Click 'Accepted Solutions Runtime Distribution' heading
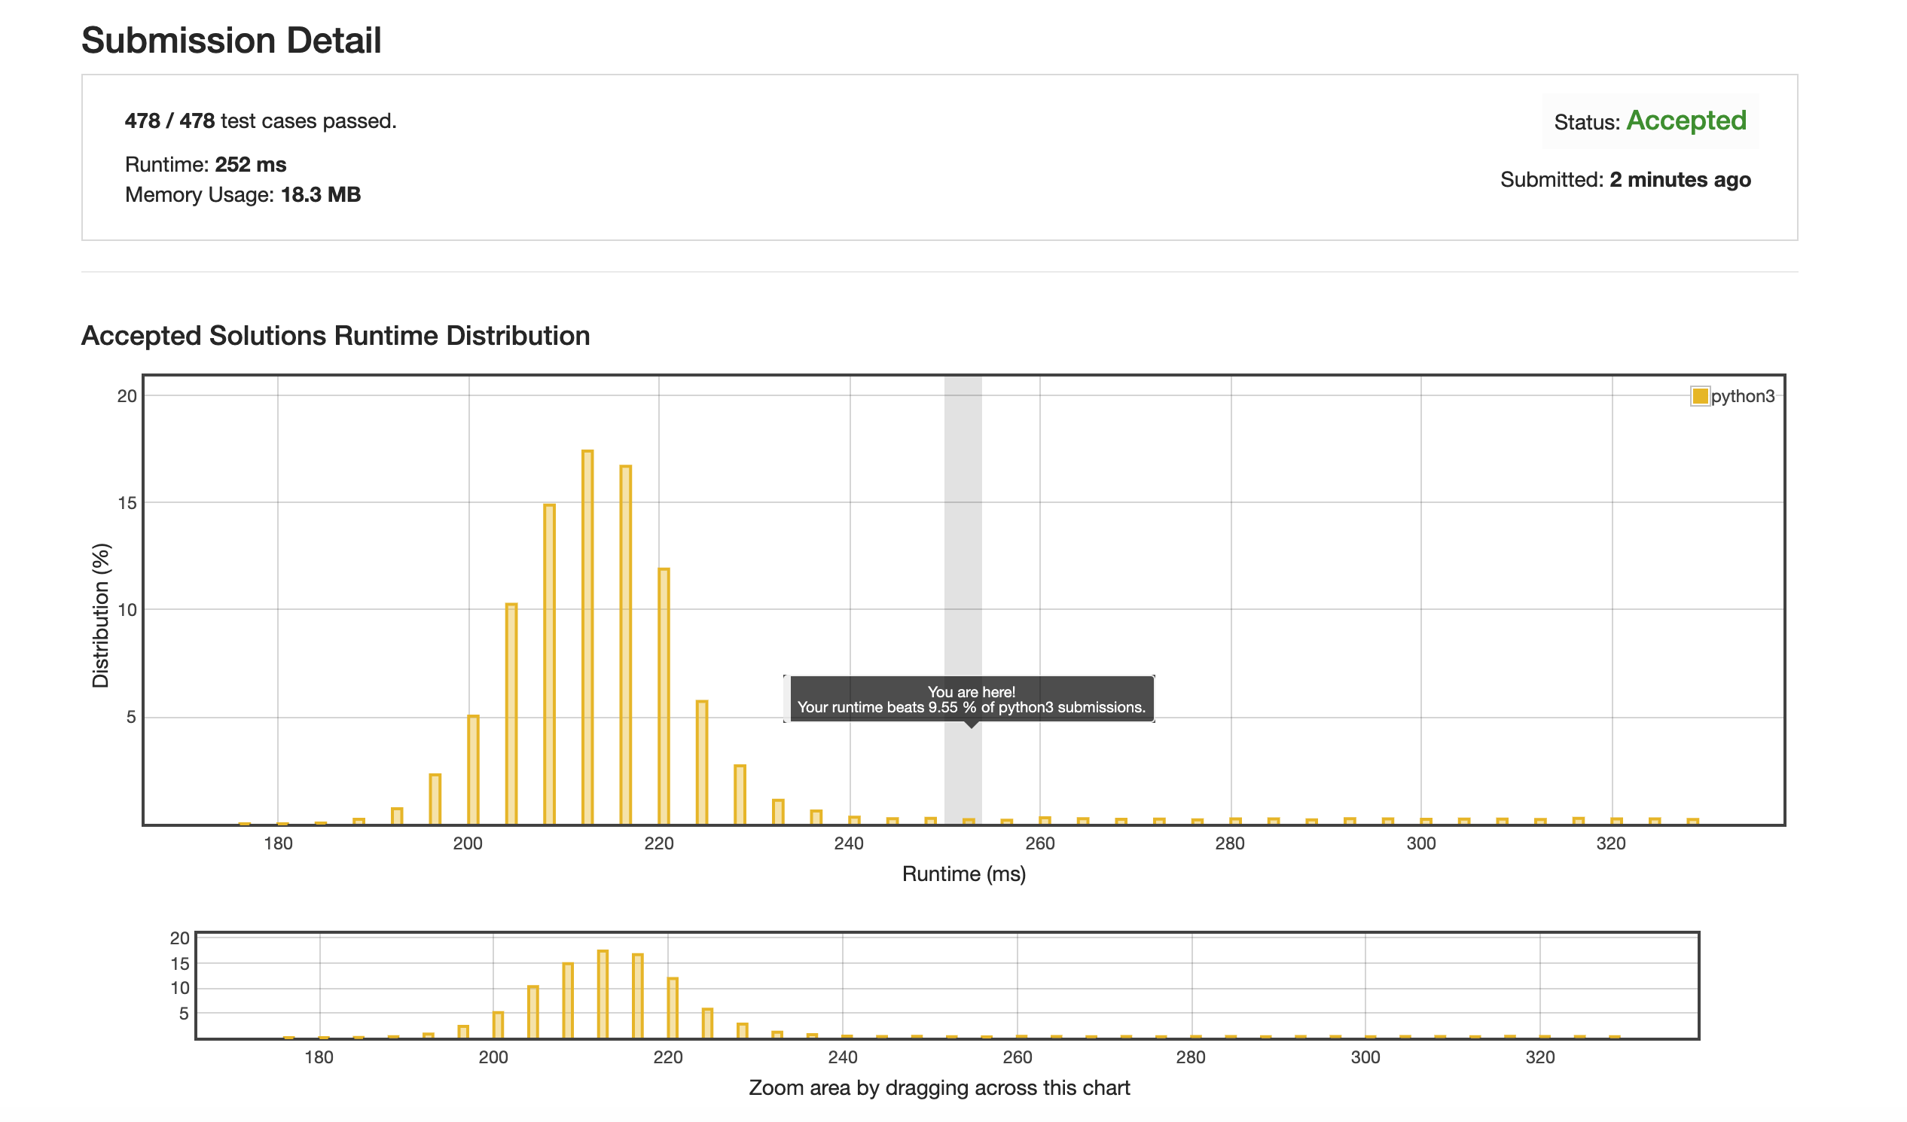Viewport: 1907px width, 1122px height. (336, 336)
